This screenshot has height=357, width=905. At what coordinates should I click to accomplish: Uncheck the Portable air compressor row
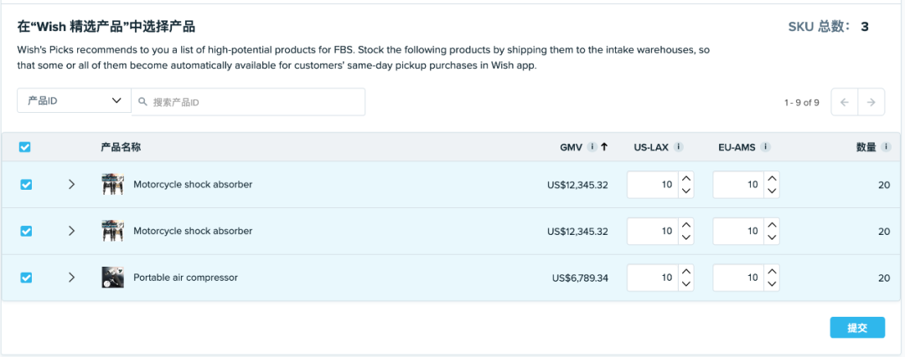point(25,278)
